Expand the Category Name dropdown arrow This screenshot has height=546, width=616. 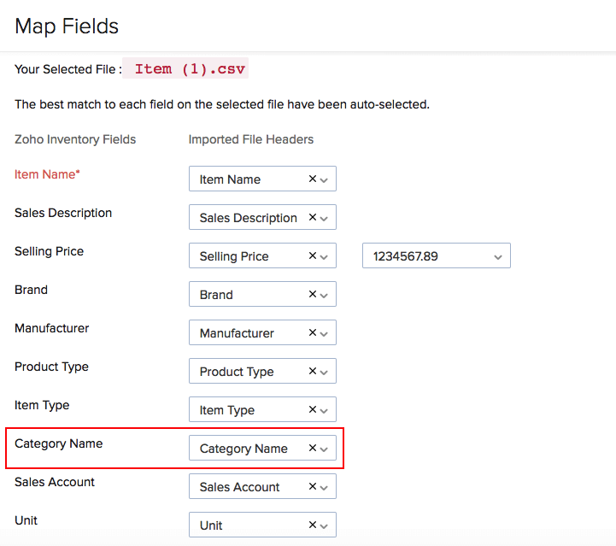point(325,449)
